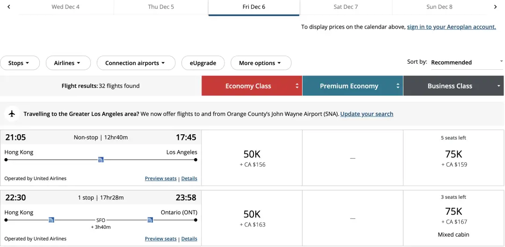Expand Connection airports filter

point(136,63)
